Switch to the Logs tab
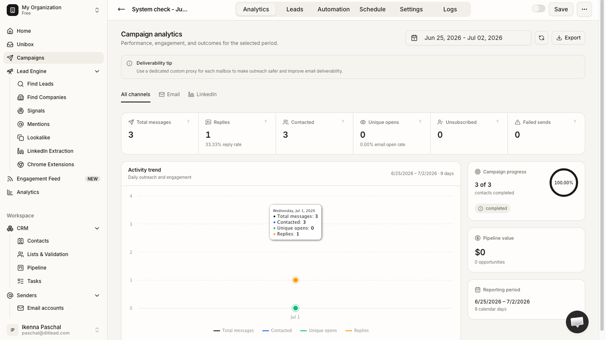The width and height of the screenshot is (605, 340). 450,9
